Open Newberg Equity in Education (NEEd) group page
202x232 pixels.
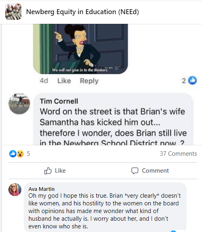pos(83,12)
